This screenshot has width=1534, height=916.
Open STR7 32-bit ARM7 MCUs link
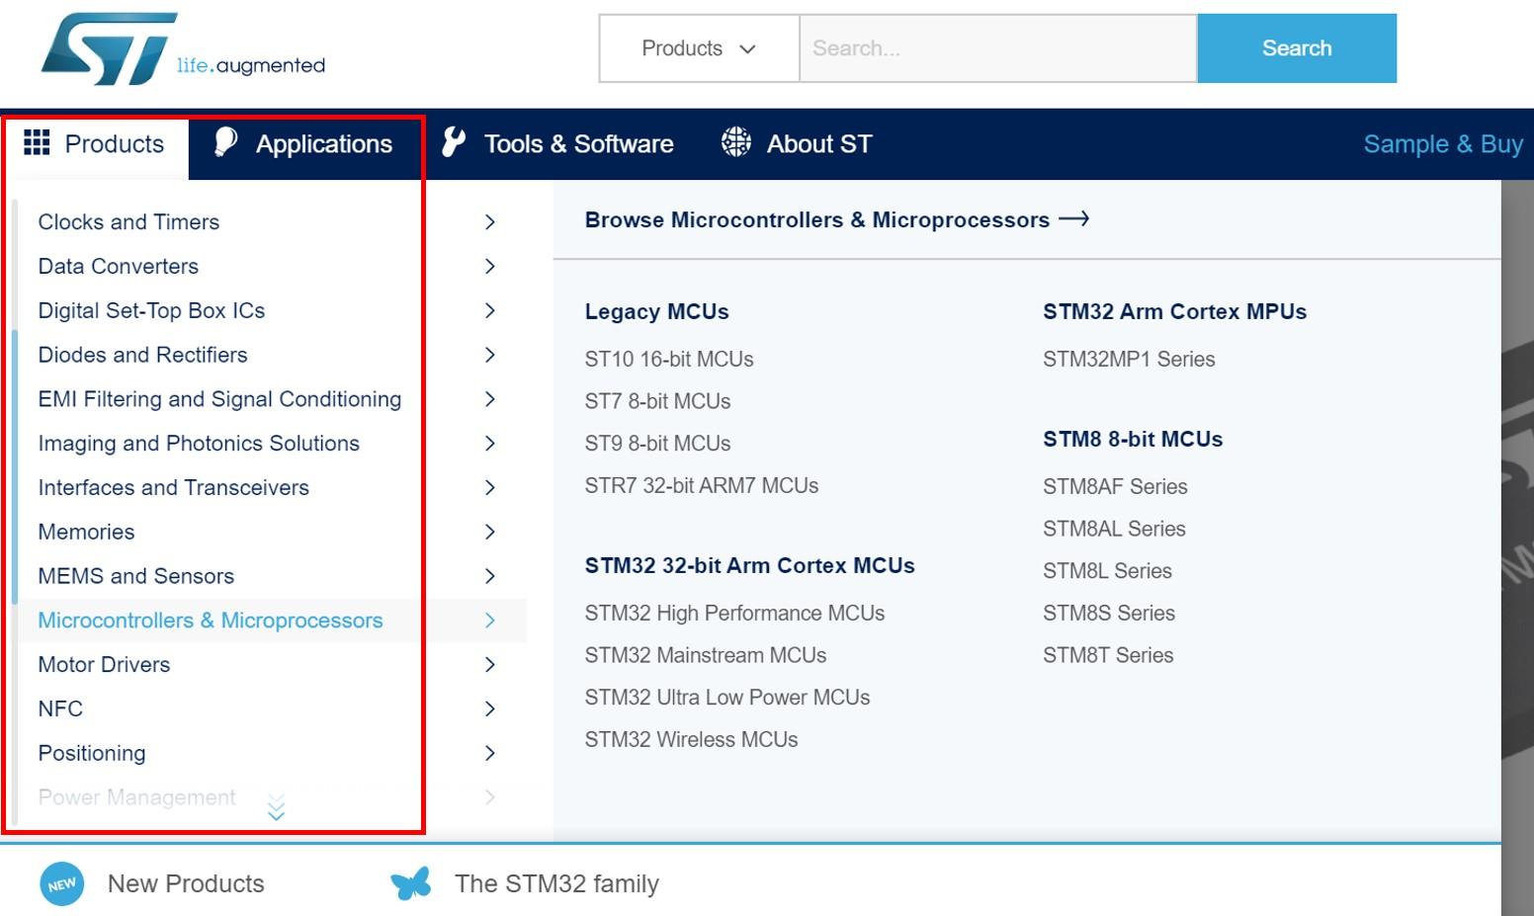[x=702, y=485]
